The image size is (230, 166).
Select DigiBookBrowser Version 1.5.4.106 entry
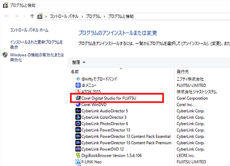[112, 155]
